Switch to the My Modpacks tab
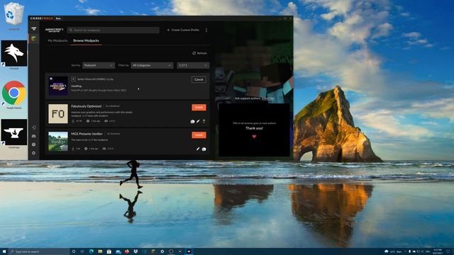The width and height of the screenshot is (454, 255). pyautogui.click(x=57, y=41)
